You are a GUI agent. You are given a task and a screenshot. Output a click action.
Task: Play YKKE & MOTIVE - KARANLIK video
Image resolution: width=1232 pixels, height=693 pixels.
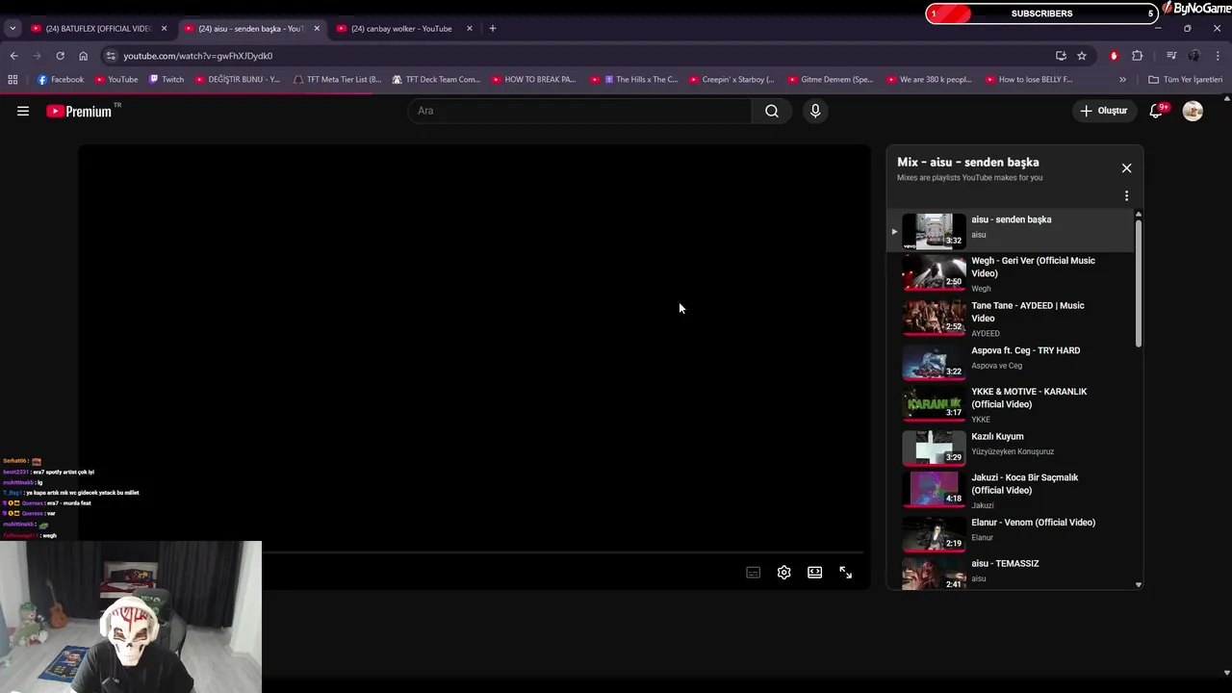[x=1011, y=405]
